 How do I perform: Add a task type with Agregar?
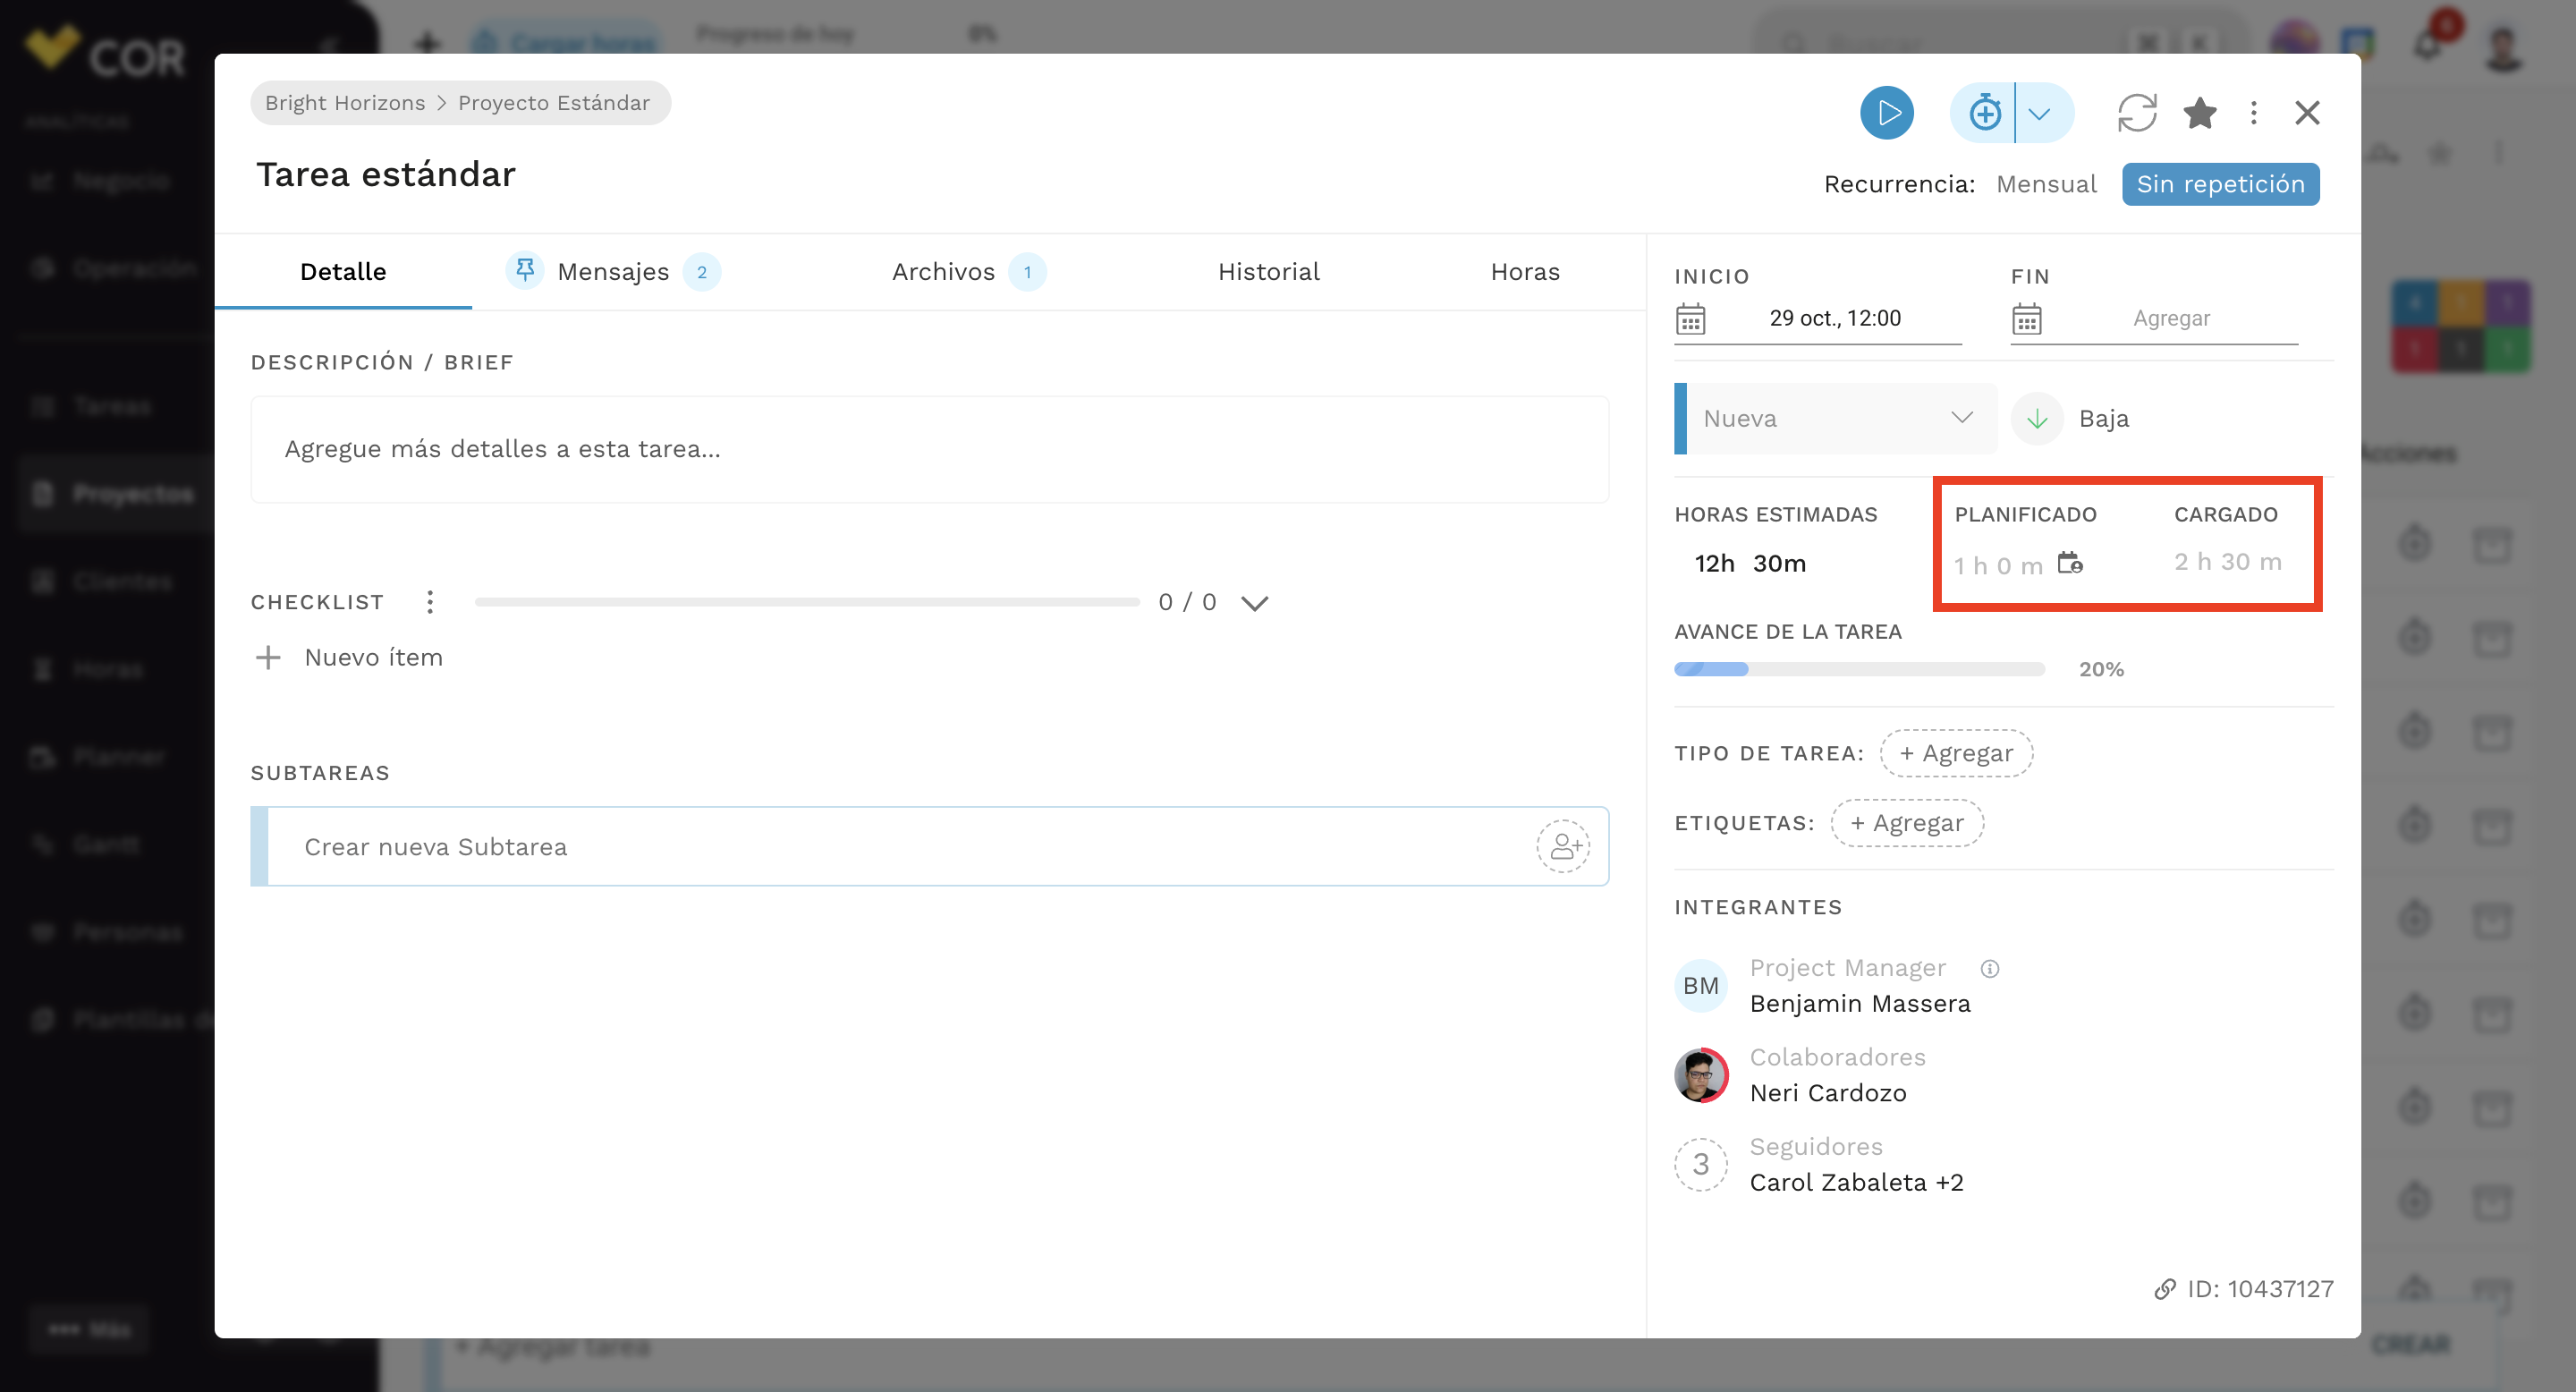(1956, 753)
